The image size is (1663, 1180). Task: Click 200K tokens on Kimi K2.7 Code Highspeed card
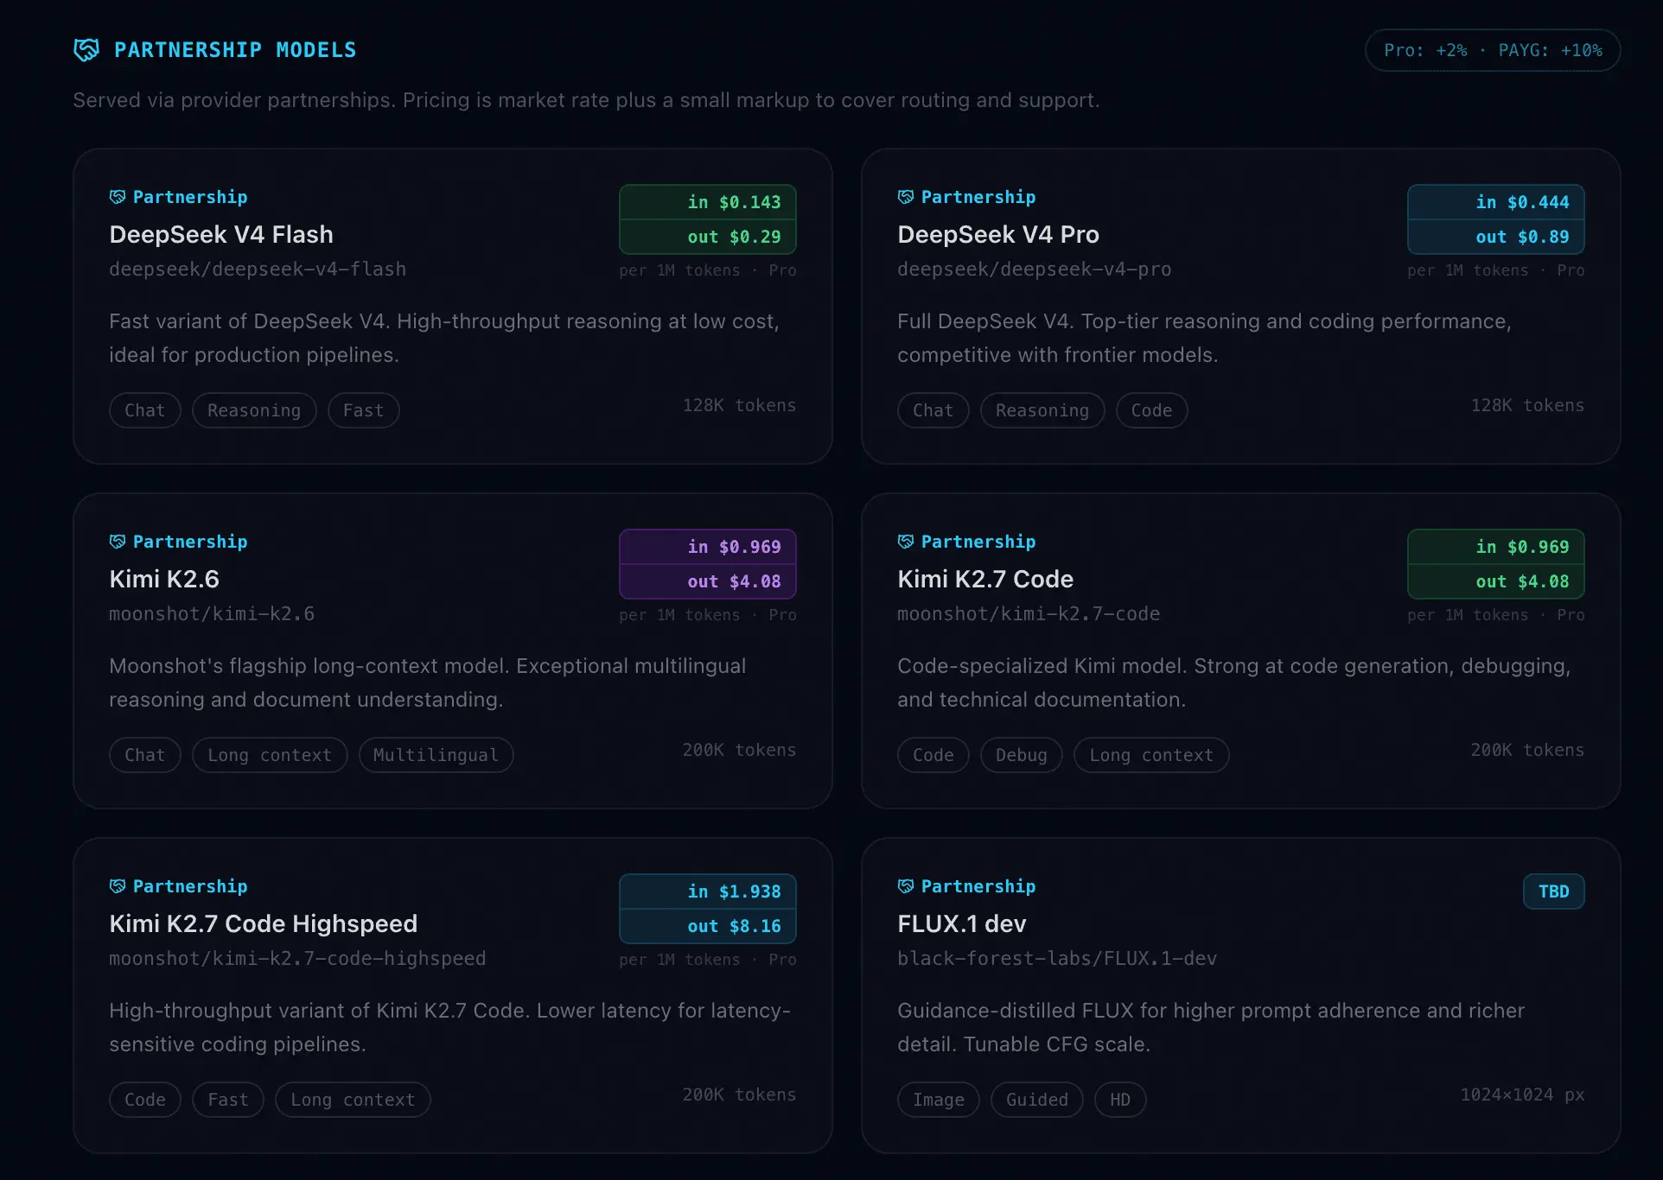coord(739,1094)
